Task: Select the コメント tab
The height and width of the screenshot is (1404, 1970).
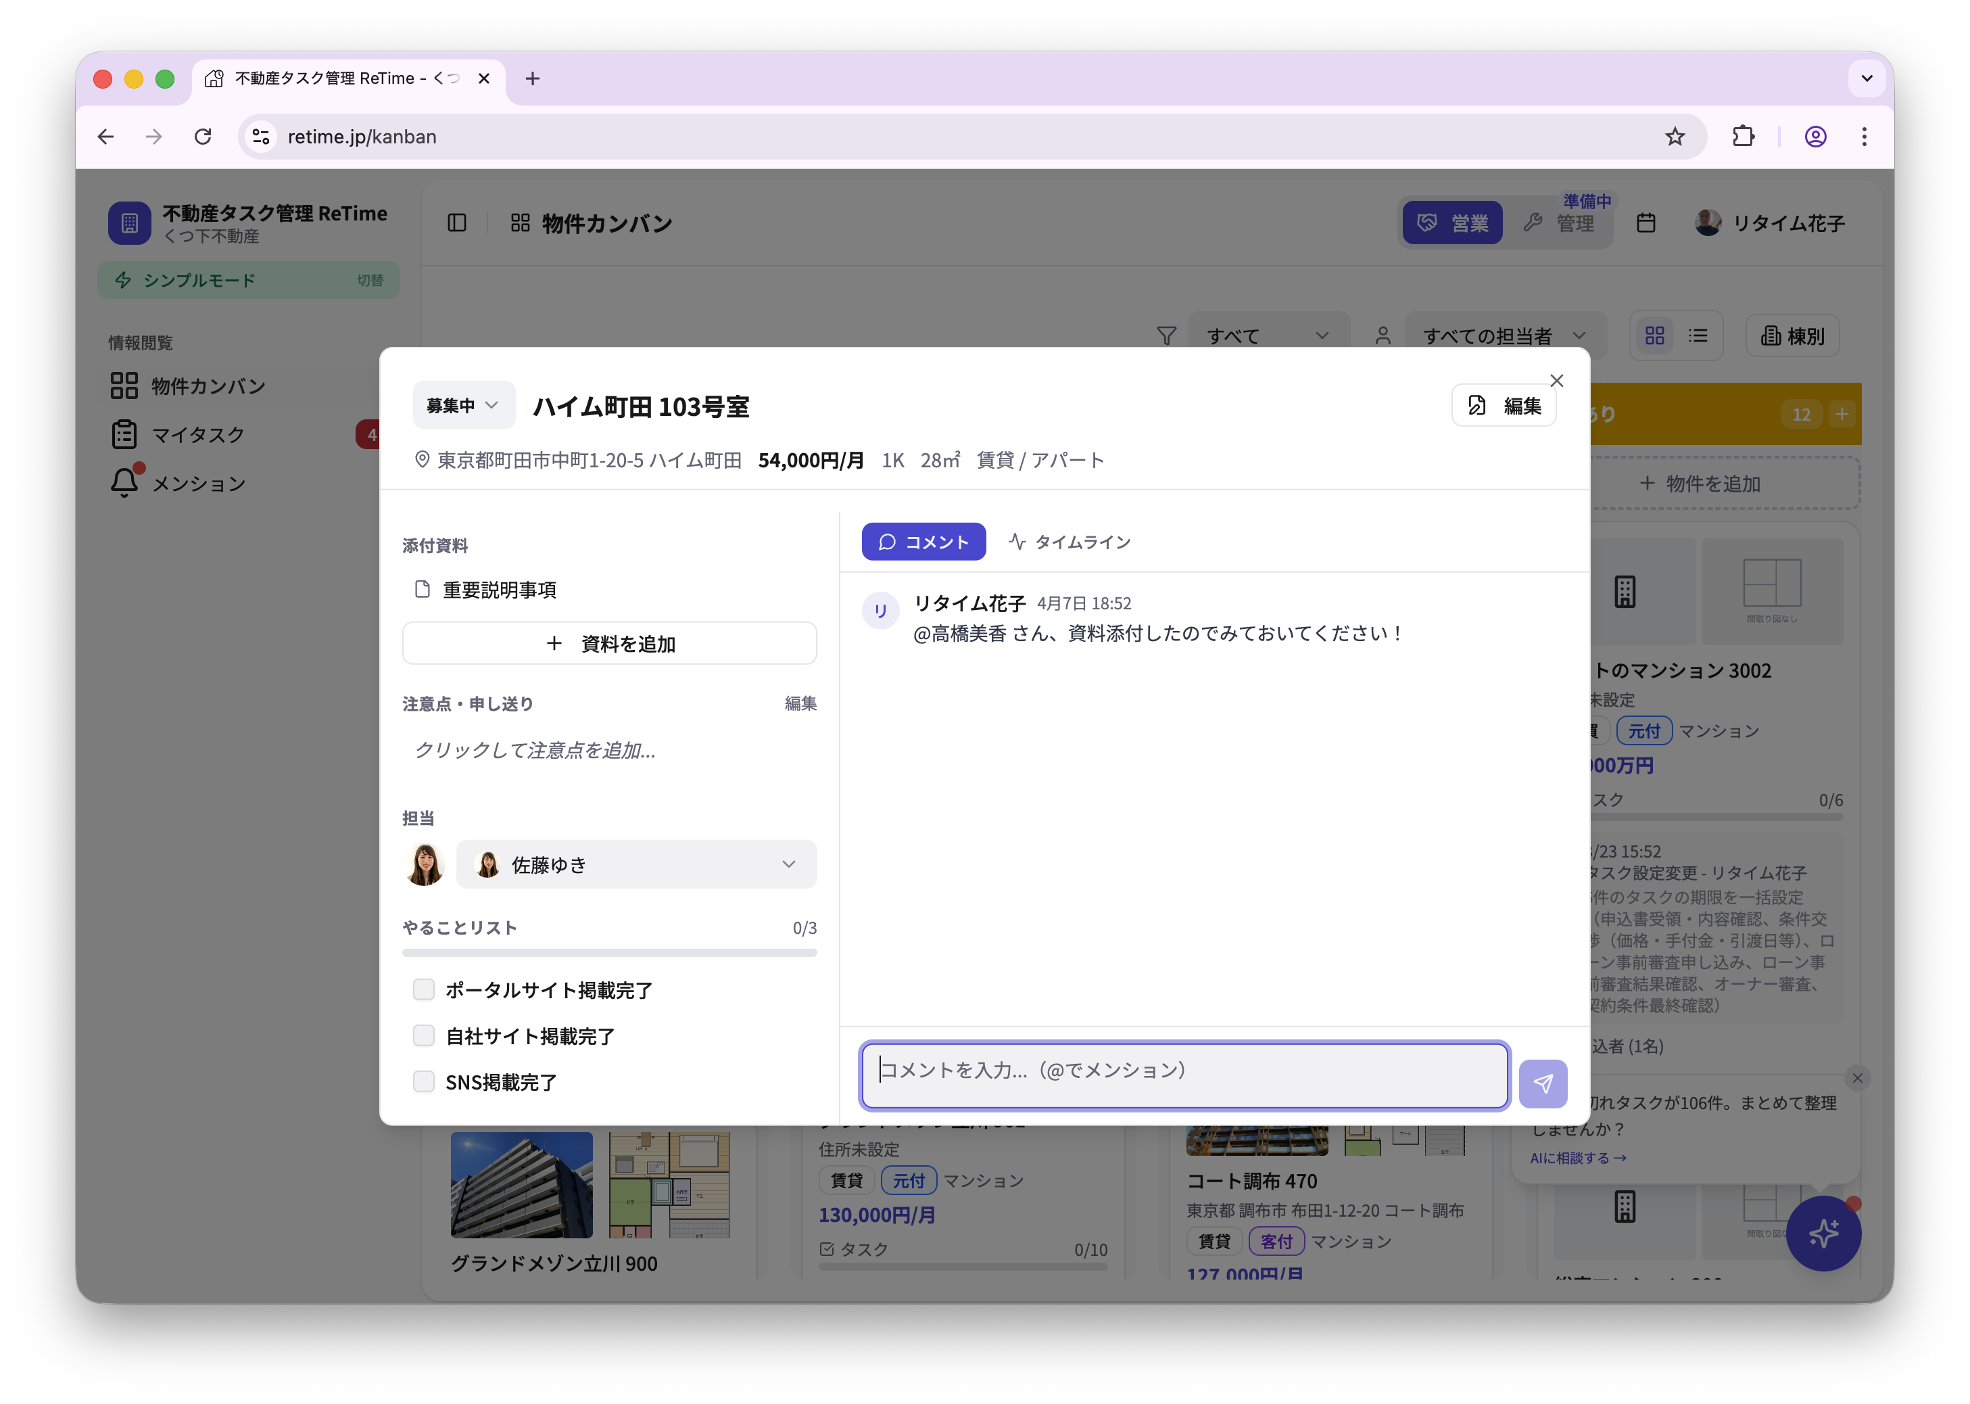Action: pos(923,542)
